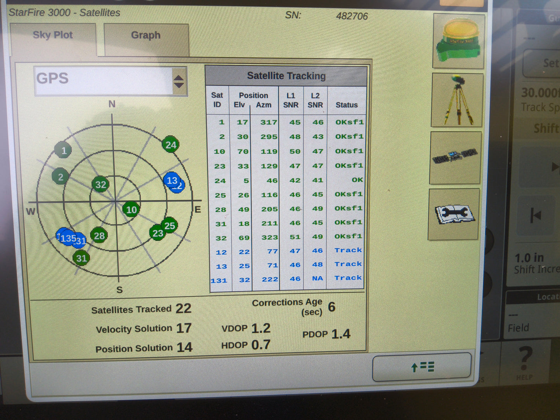560x420 pixels.
Task: Click the Status column header
Action: [x=346, y=105]
